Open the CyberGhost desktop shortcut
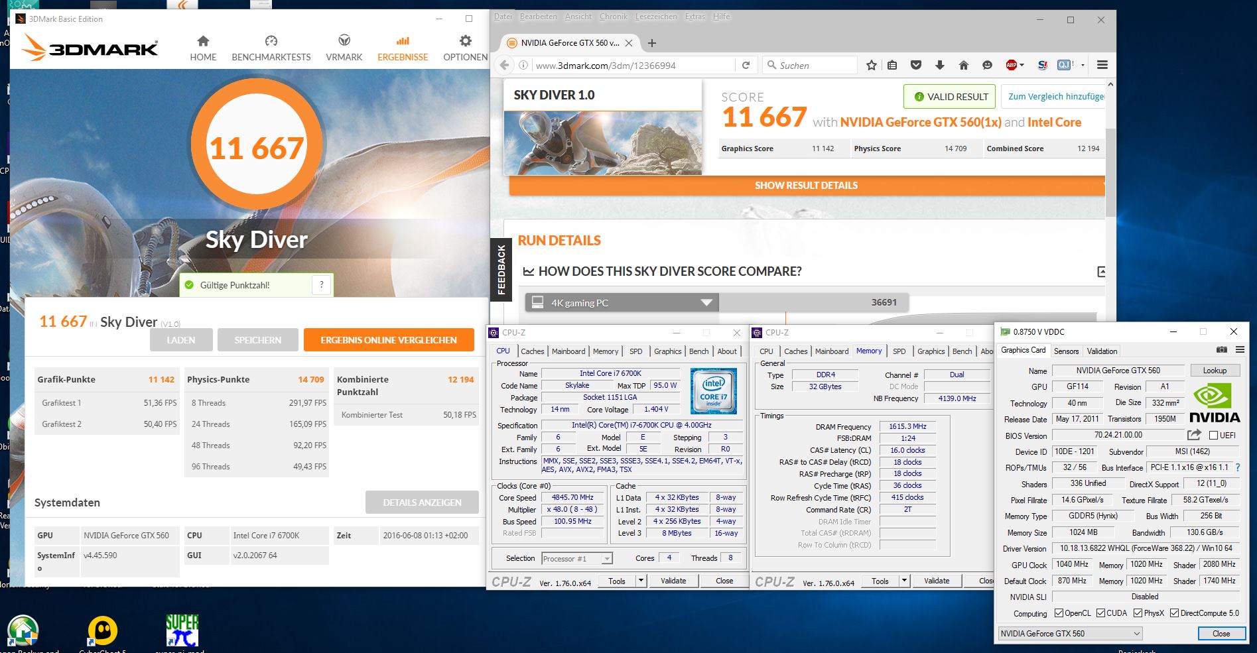The width and height of the screenshot is (1257, 653). (x=102, y=630)
